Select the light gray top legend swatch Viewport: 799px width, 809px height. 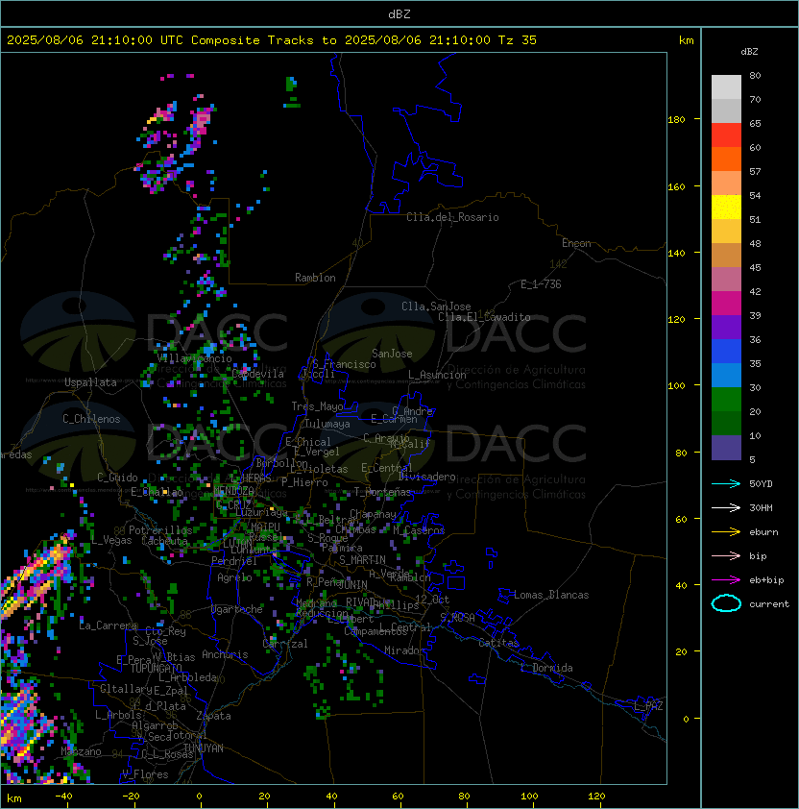pos(726,87)
